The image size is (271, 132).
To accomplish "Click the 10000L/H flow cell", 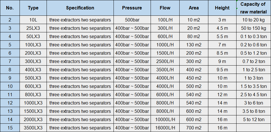I will click(x=165, y=120).
